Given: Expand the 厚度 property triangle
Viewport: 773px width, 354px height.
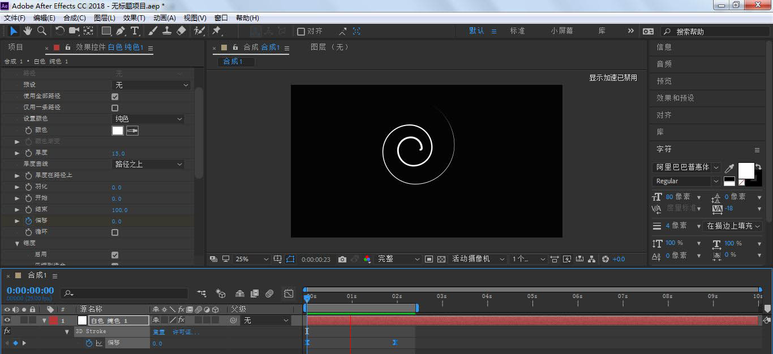Looking at the screenshot, I should tap(17, 153).
